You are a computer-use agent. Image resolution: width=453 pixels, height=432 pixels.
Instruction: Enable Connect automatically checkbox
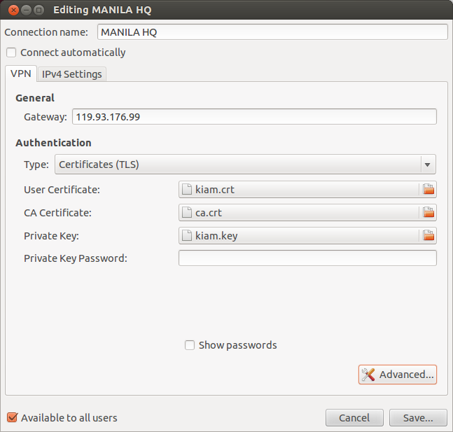pos(11,53)
